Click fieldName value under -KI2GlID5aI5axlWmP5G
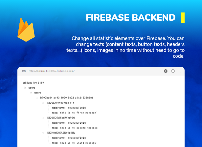The width and height of the screenshot is (202, 147). [x=77, y=123]
